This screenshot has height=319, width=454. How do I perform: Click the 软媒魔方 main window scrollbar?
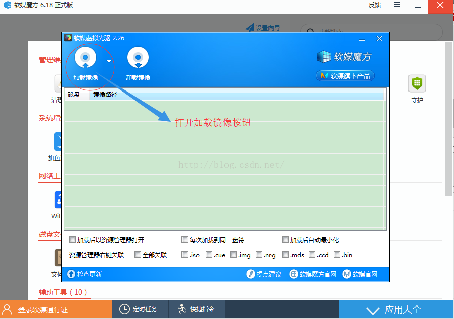click(x=448, y=119)
